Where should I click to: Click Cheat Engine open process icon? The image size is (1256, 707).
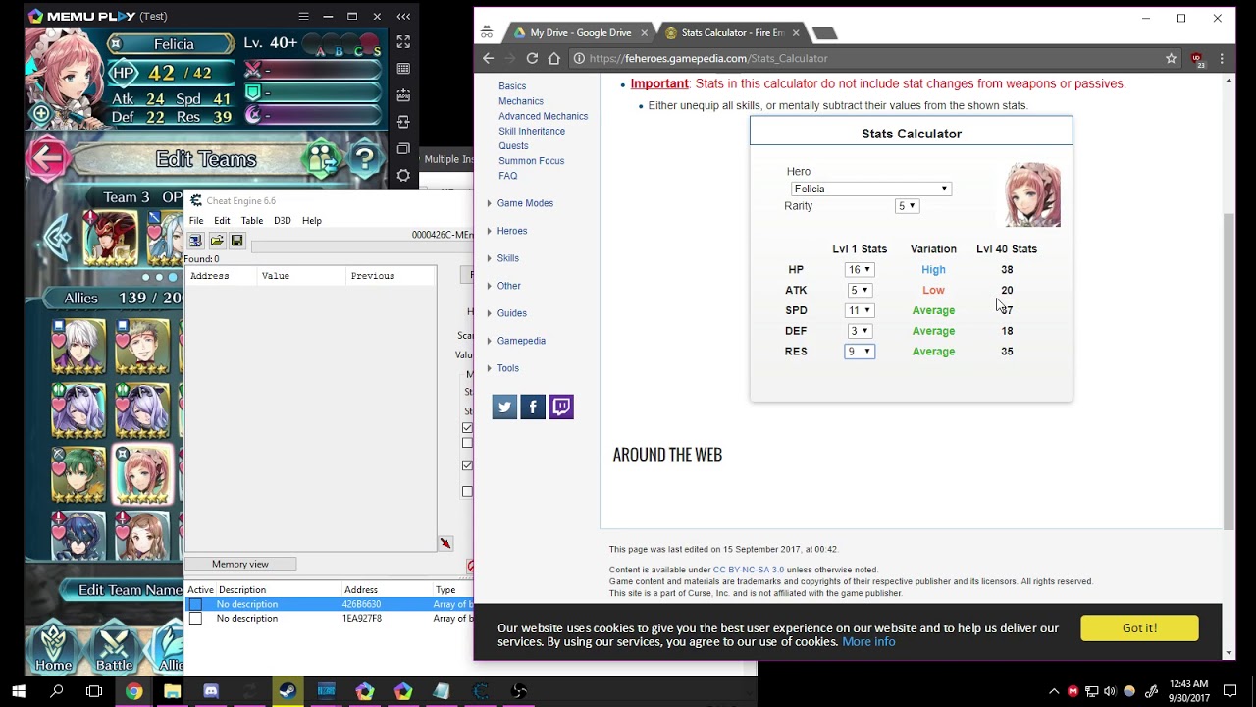pos(195,241)
